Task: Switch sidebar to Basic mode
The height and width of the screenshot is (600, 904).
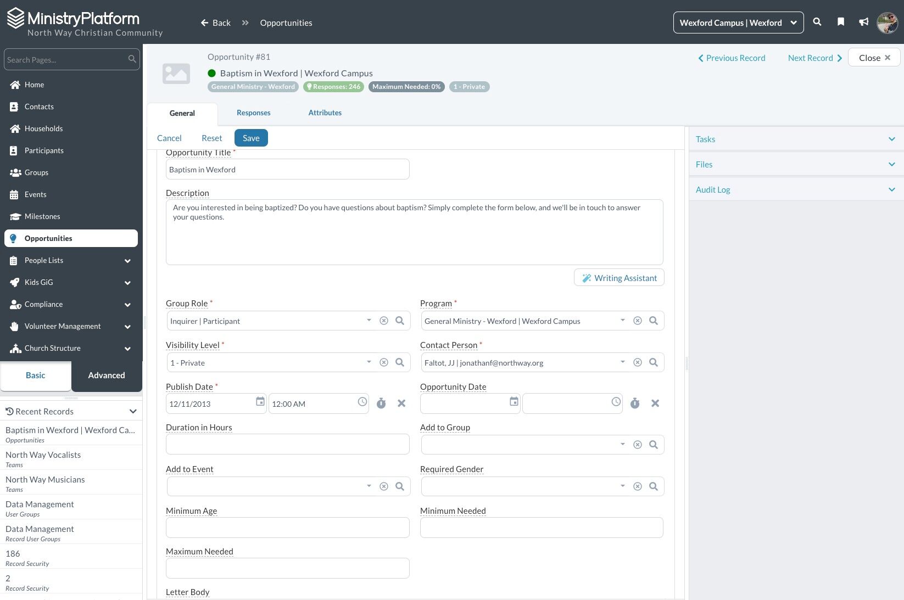Action: click(36, 375)
